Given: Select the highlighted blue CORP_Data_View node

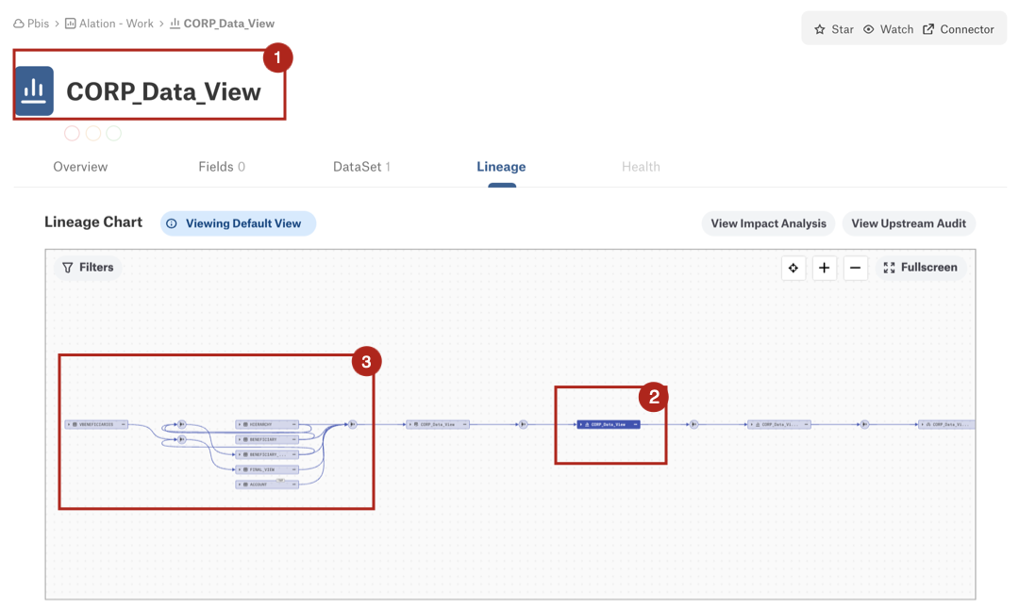Looking at the screenshot, I should pyautogui.click(x=609, y=424).
